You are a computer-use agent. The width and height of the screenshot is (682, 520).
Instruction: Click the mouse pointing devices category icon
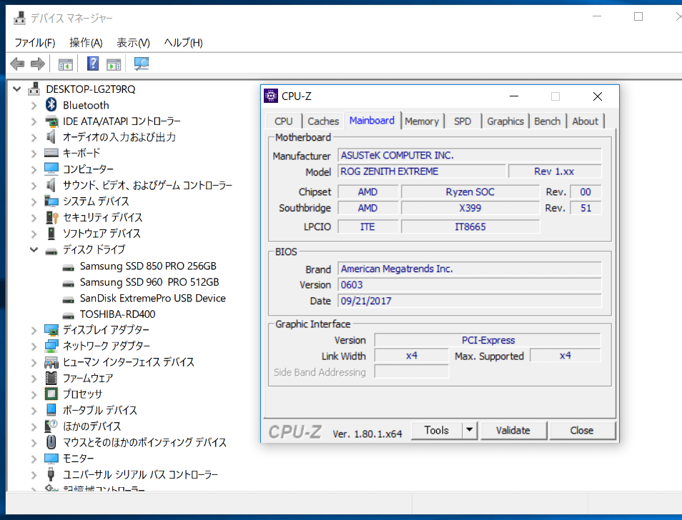pyautogui.click(x=51, y=442)
